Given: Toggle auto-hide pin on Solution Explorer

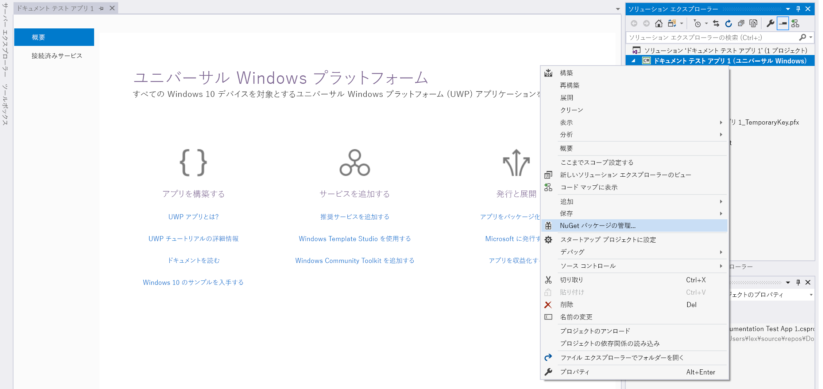Looking at the screenshot, I should [x=798, y=9].
